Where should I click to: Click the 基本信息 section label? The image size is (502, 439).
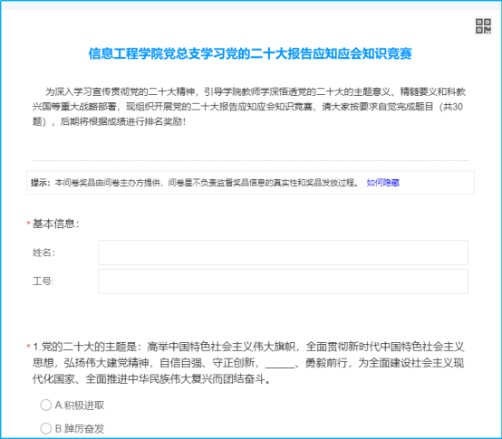coord(55,224)
